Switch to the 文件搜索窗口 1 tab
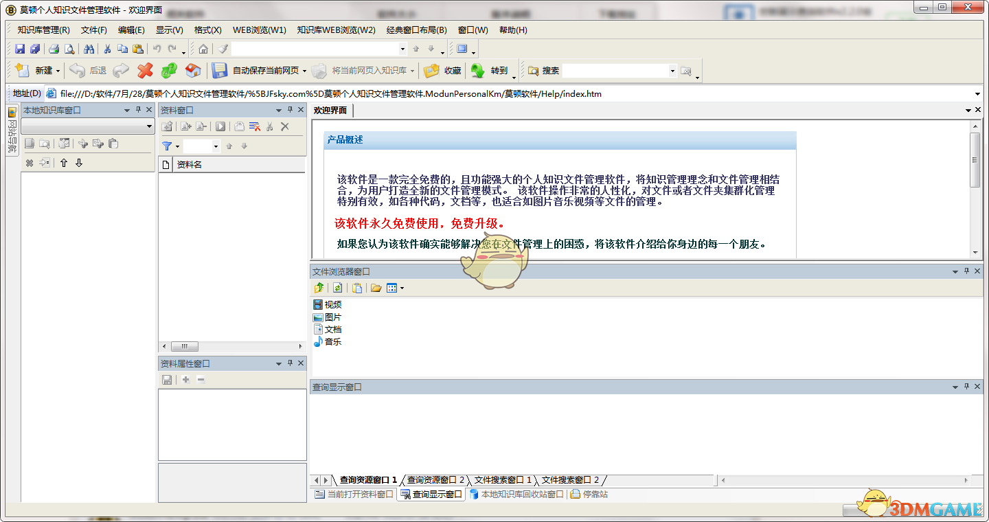This screenshot has height=522, width=989. point(502,479)
